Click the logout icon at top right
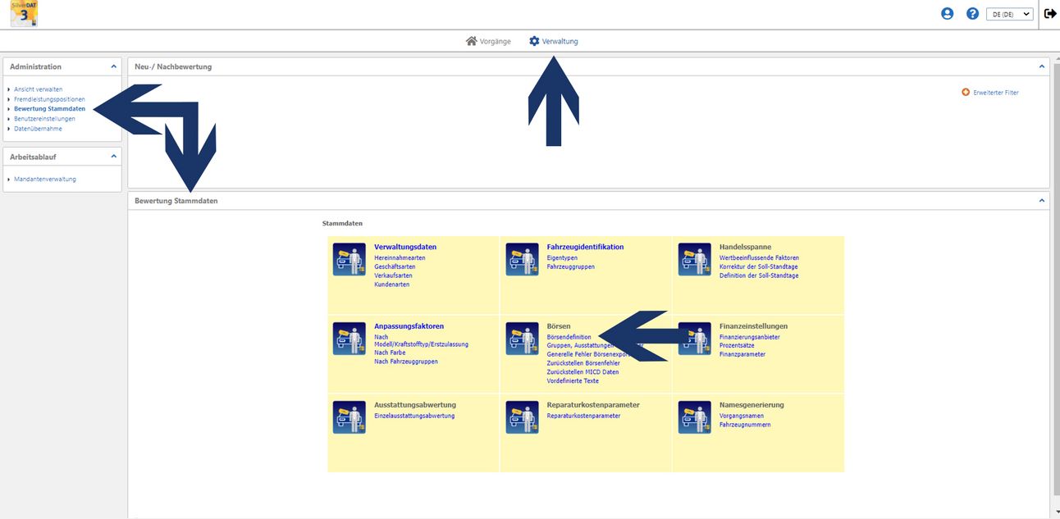The width and height of the screenshot is (1060, 519). pos(1049,14)
